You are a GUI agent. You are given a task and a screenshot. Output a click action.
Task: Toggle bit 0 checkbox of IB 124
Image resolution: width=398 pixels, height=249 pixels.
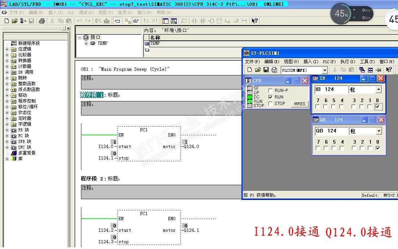tap(377, 107)
